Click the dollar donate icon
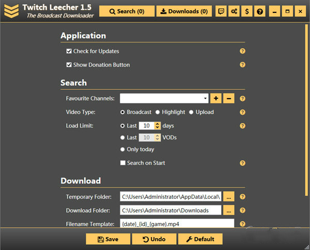This screenshot has width=310, height=250. (x=247, y=11)
